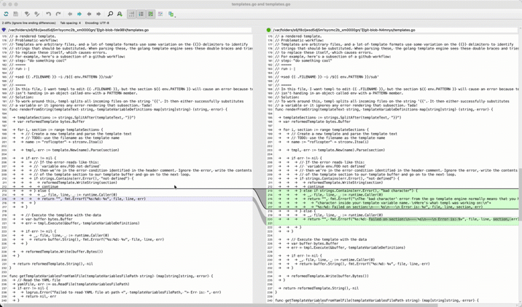Click the Find Next icon
The width and height of the screenshot is (522, 307).
pos(120,14)
